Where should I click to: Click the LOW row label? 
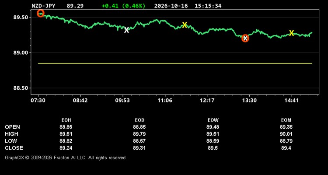[x=11, y=141]
